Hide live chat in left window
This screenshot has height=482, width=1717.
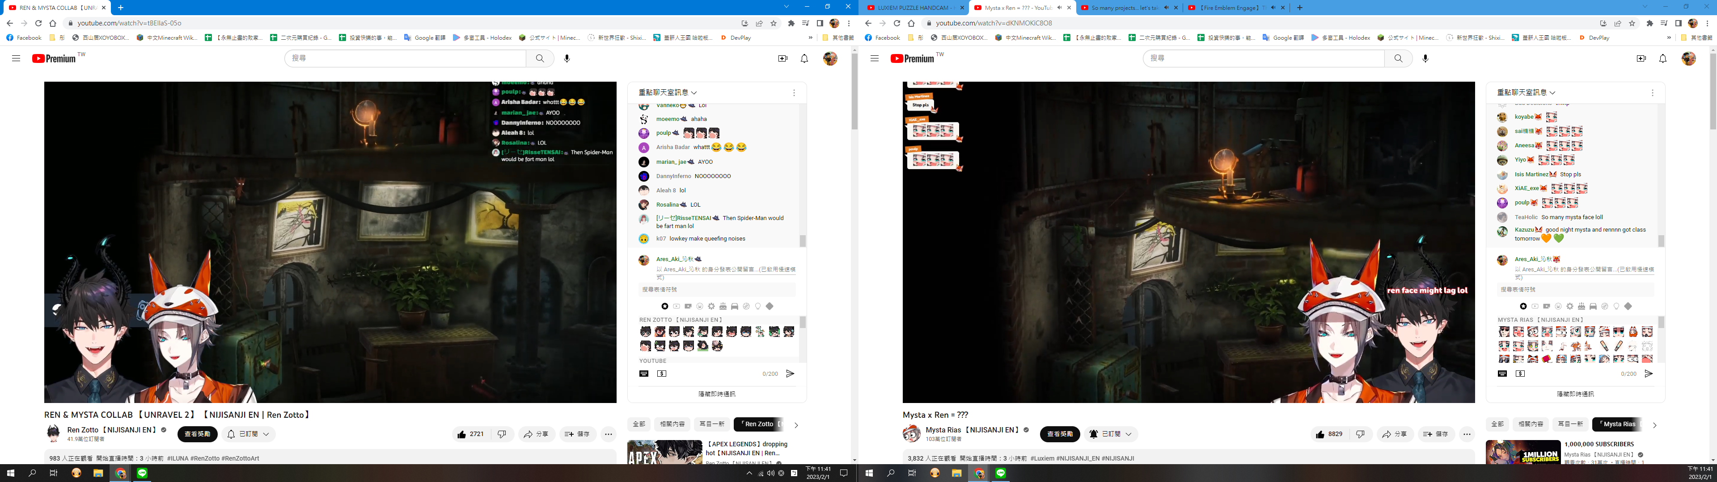pyautogui.click(x=716, y=394)
